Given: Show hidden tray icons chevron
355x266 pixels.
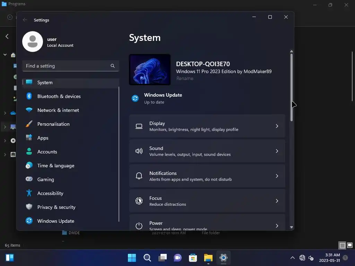Looking at the screenshot, I should tap(293, 258).
